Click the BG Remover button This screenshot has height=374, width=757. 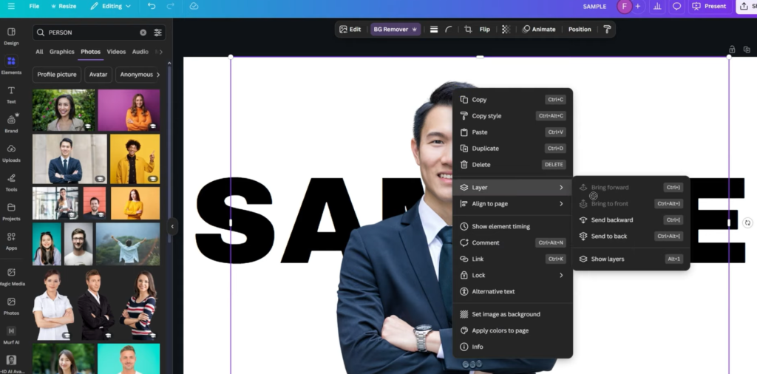[x=396, y=30]
